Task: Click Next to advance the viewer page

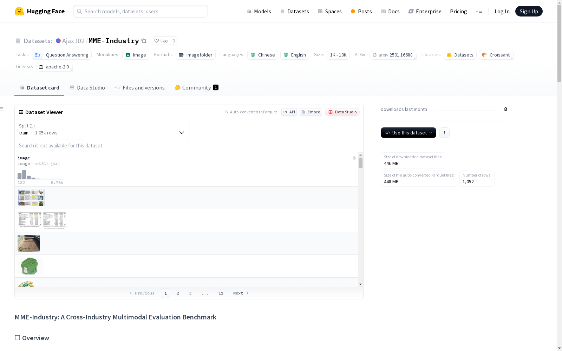Action: [241, 293]
